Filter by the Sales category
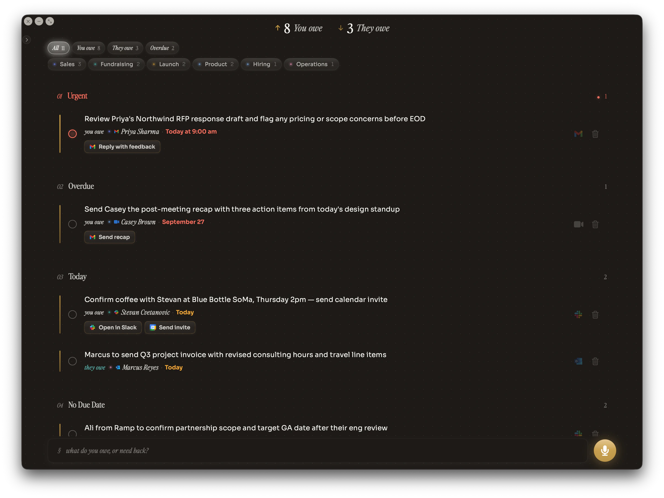664x498 pixels. [x=67, y=64]
